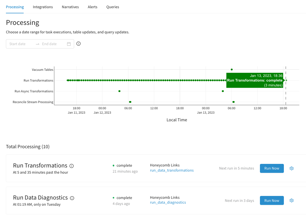Open settings gear for Run Transformations

click(x=292, y=168)
